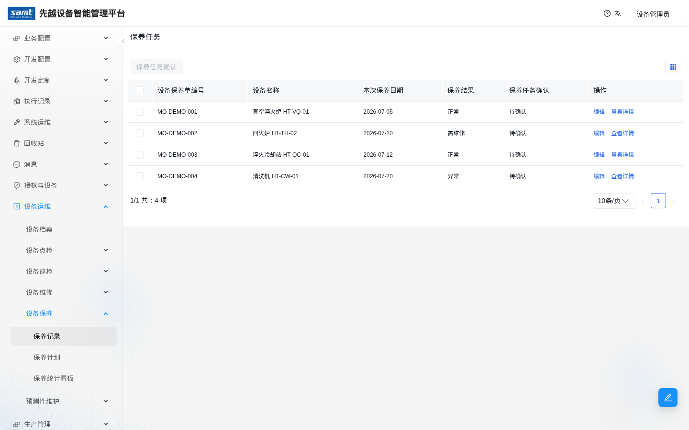Click the 保养任务确认 button
Image resolution: width=689 pixels, height=430 pixels.
(156, 67)
